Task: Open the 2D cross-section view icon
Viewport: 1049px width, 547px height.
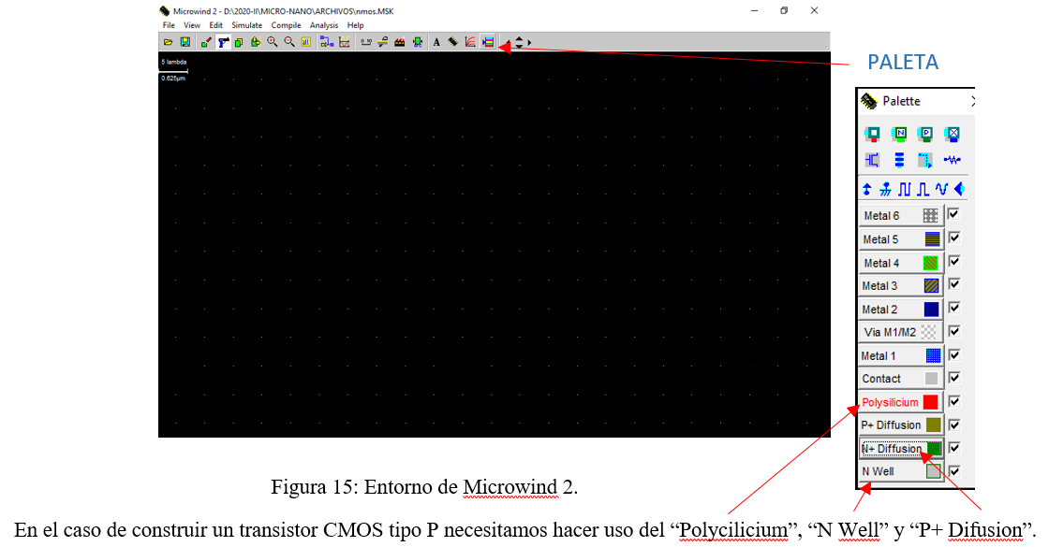Action: click(383, 42)
